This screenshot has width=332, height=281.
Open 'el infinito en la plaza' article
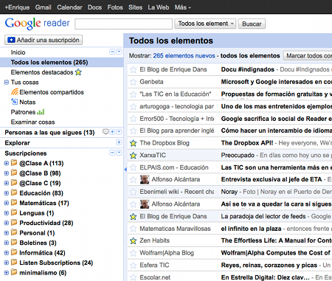click(251, 229)
